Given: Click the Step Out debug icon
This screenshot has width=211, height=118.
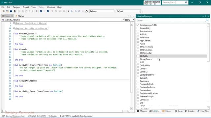Looking at the screenshot, I should [79, 11].
